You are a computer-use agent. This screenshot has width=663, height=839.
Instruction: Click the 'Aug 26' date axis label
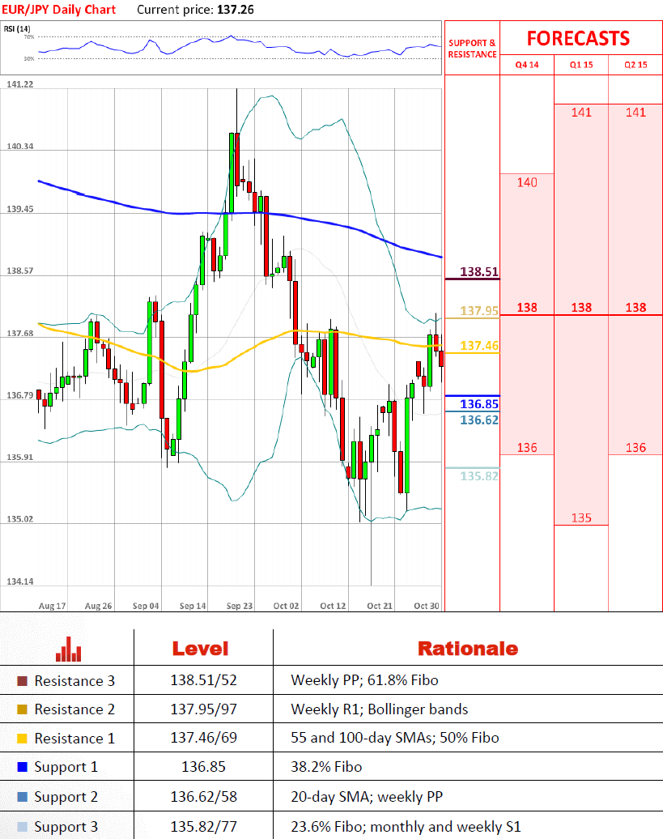99,606
